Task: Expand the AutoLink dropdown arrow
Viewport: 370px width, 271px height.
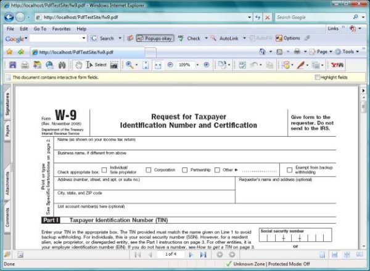Action: point(244,38)
